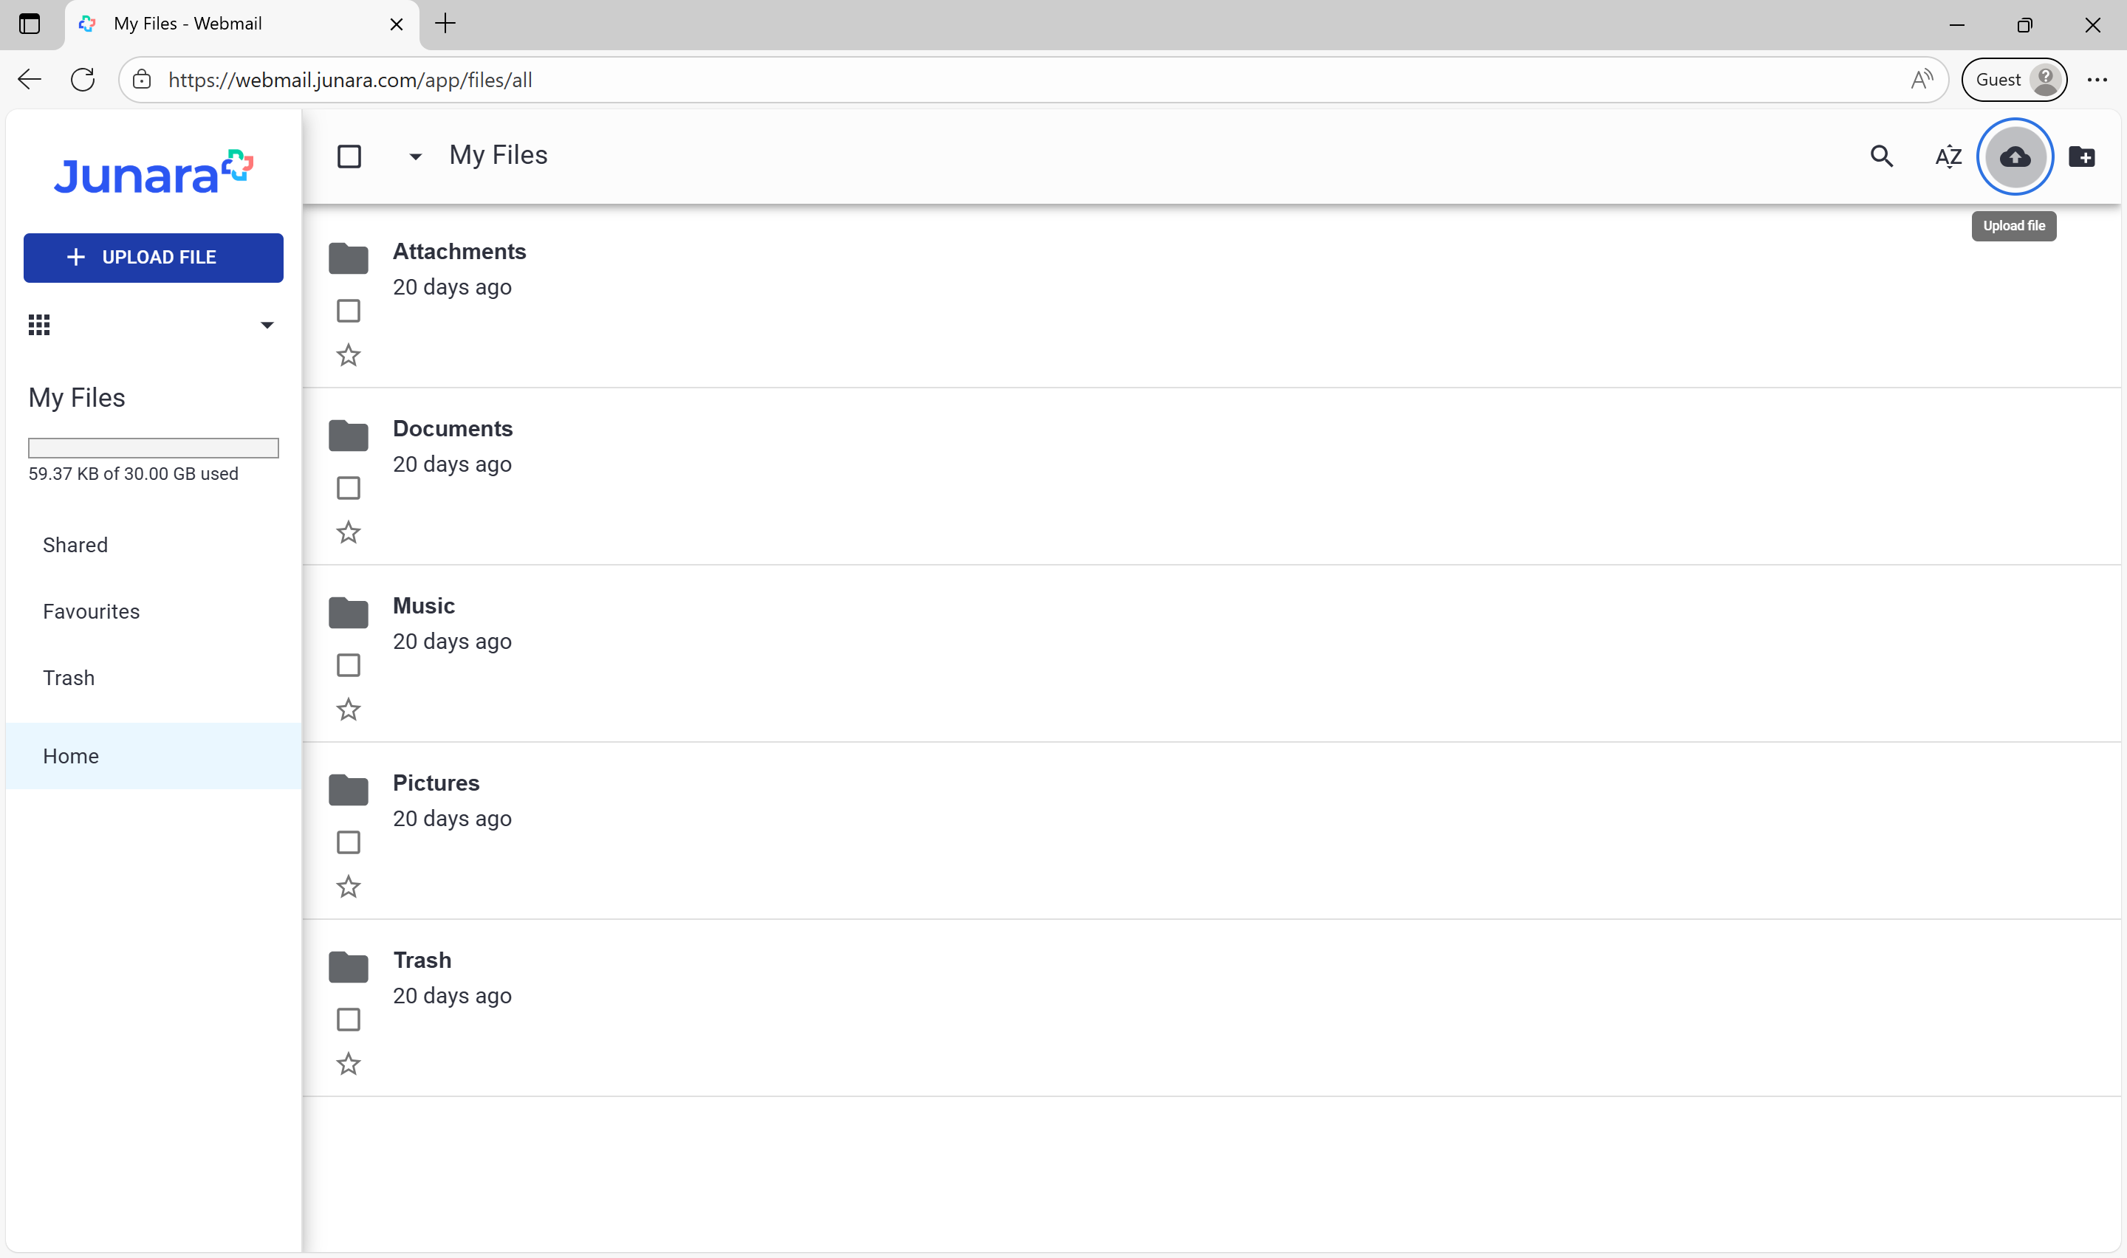Click the My Files title in the sidebar
Viewport: 2127px width, 1258px height.
(76, 398)
